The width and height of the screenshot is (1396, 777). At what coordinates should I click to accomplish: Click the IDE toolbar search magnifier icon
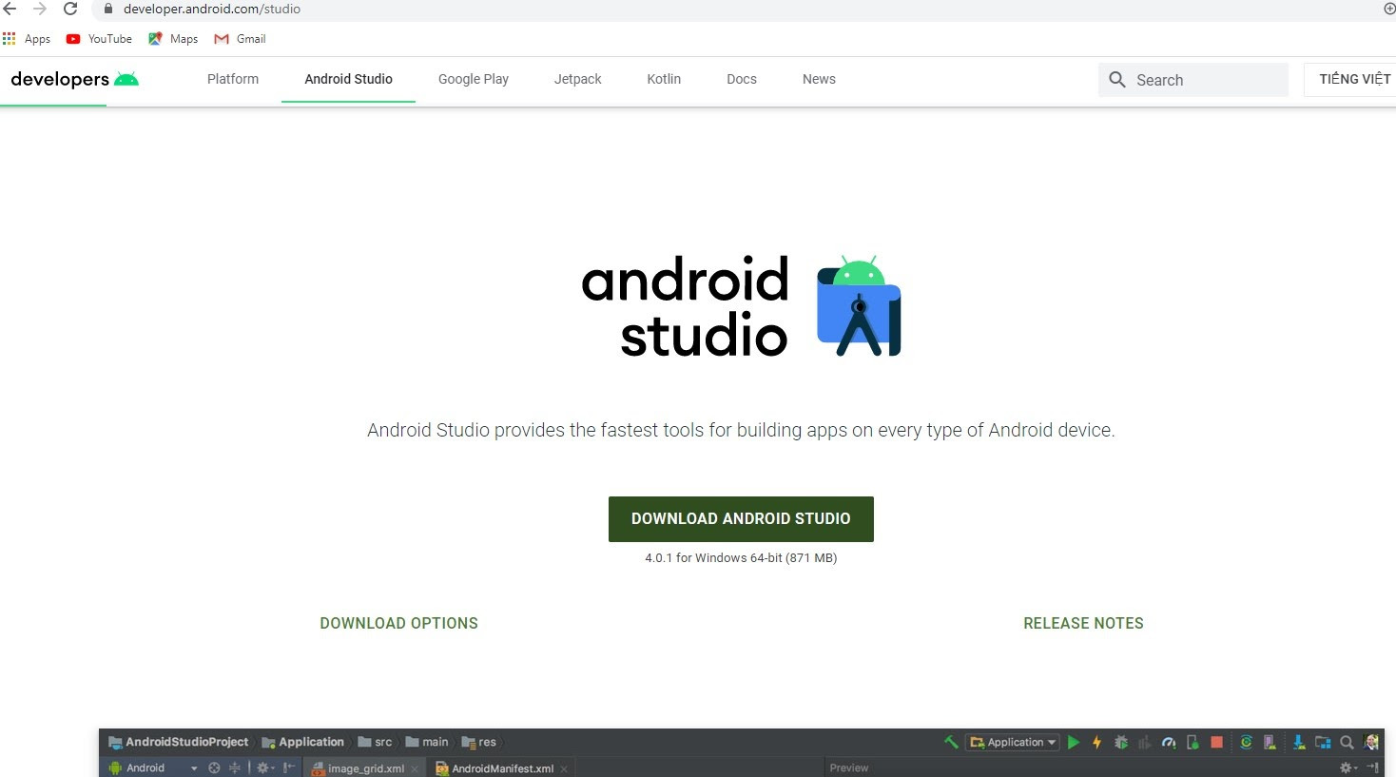click(x=1347, y=742)
